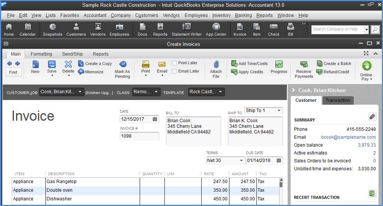Open the Inventory menu
383x206 pixels.
click(x=221, y=15)
